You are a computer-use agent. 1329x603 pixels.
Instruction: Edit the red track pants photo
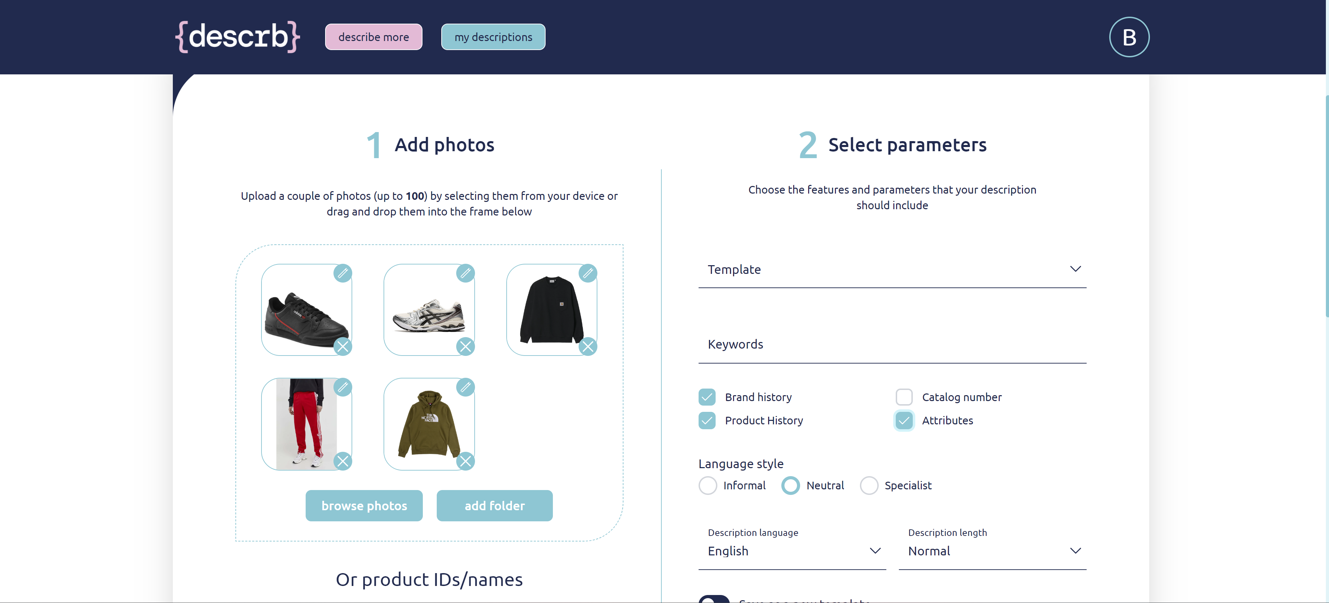click(343, 387)
